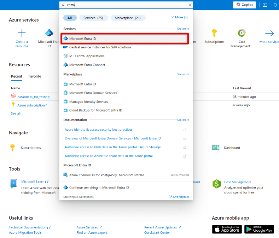Open Cost Management tool link
The image size is (279, 238).
coord(238,182)
